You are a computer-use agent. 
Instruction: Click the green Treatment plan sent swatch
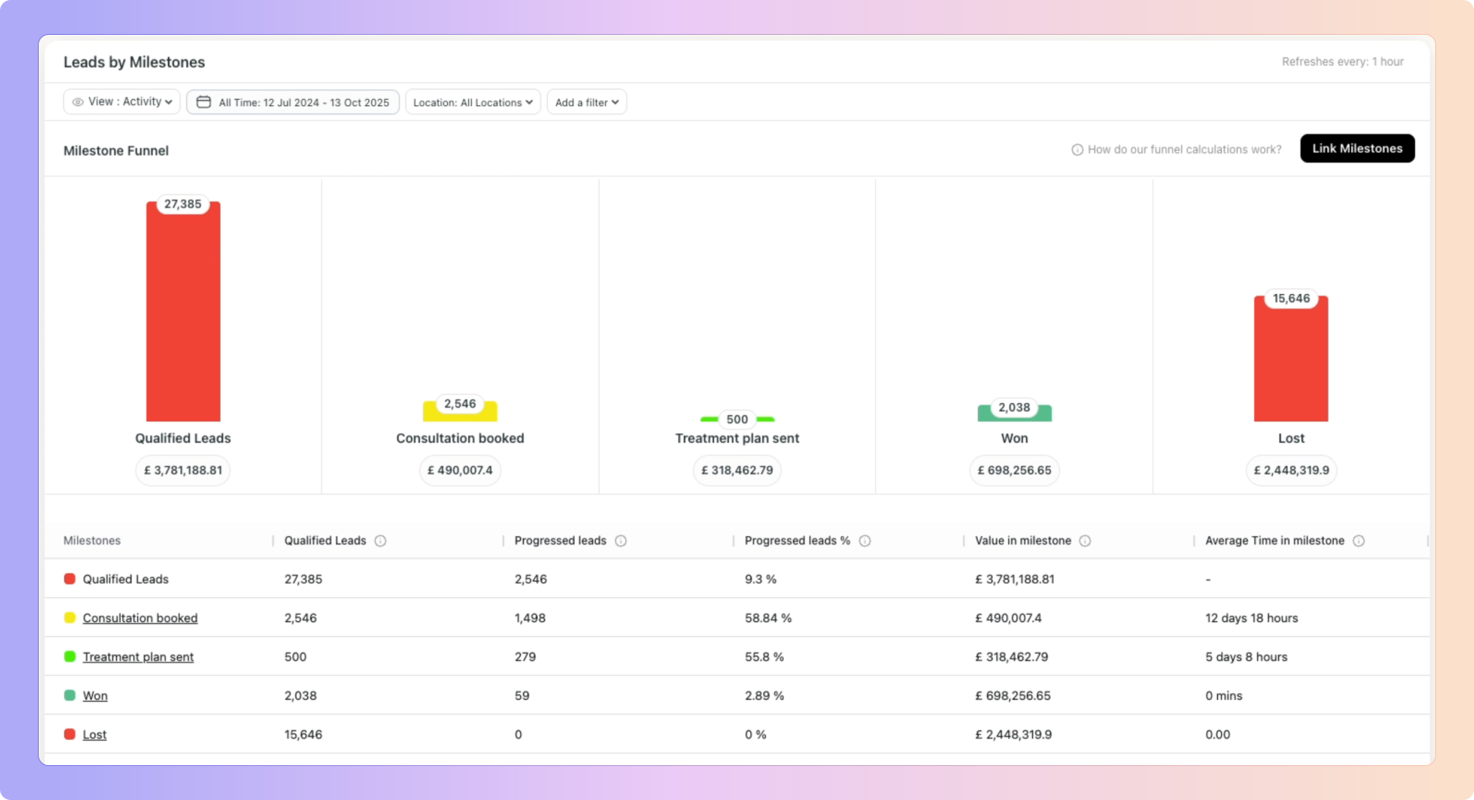click(x=70, y=656)
